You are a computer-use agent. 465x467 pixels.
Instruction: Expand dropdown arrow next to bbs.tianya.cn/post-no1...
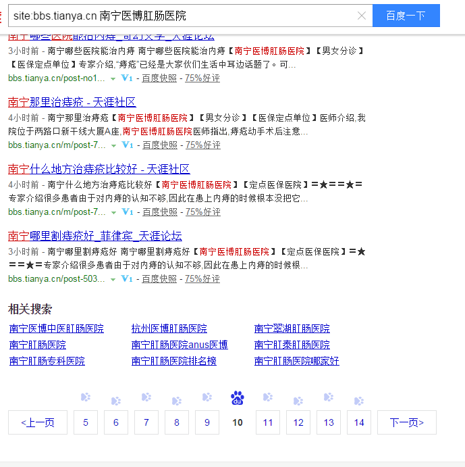[x=113, y=79]
